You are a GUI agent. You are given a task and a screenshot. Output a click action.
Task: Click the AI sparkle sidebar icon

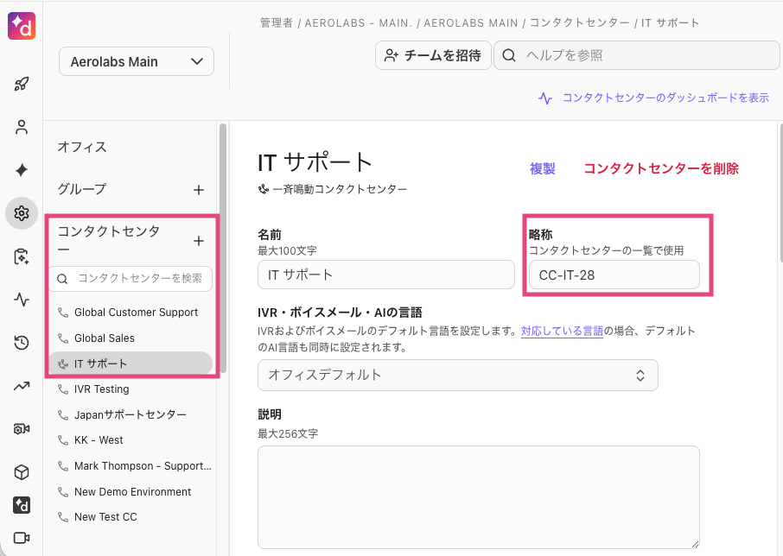click(22, 170)
